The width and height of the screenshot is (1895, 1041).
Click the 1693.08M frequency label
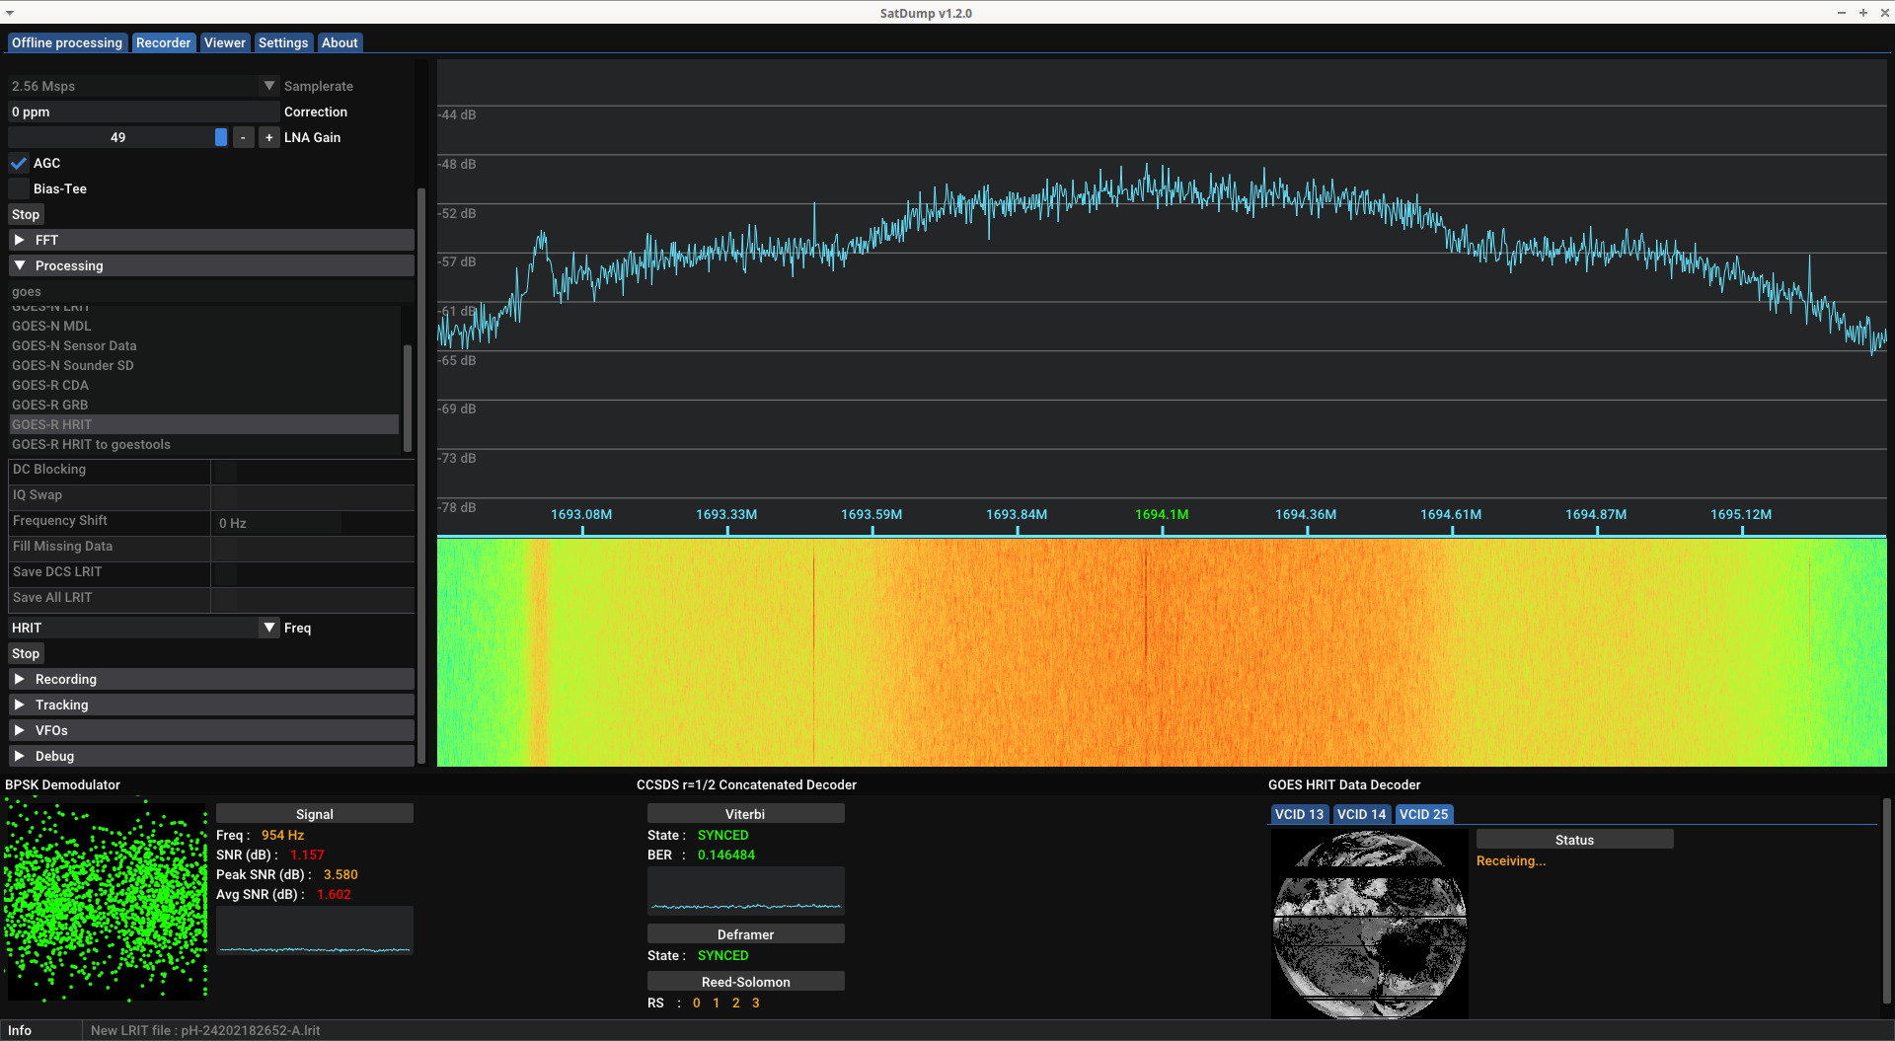(581, 514)
